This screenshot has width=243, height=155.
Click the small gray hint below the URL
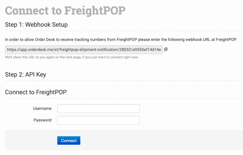point(72,57)
